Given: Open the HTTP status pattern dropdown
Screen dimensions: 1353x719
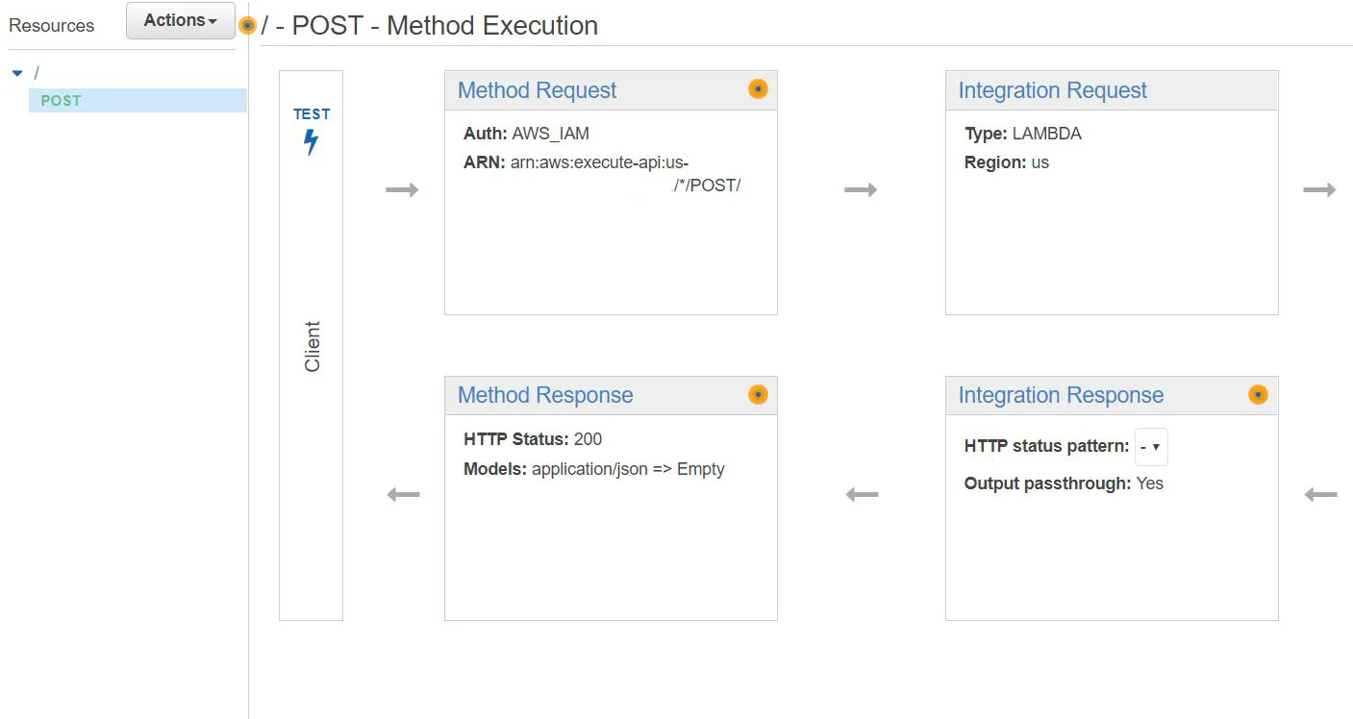Looking at the screenshot, I should (x=1151, y=447).
